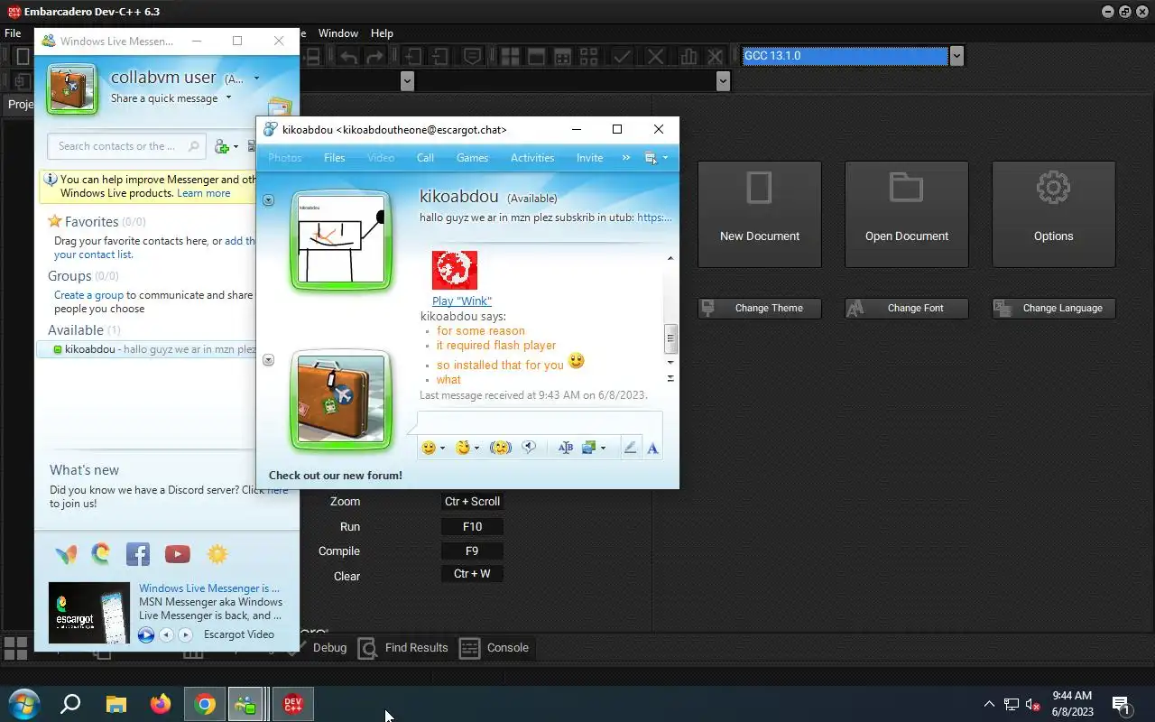Open Firefox from the taskbar
This screenshot has height=722, width=1155.
(x=161, y=704)
